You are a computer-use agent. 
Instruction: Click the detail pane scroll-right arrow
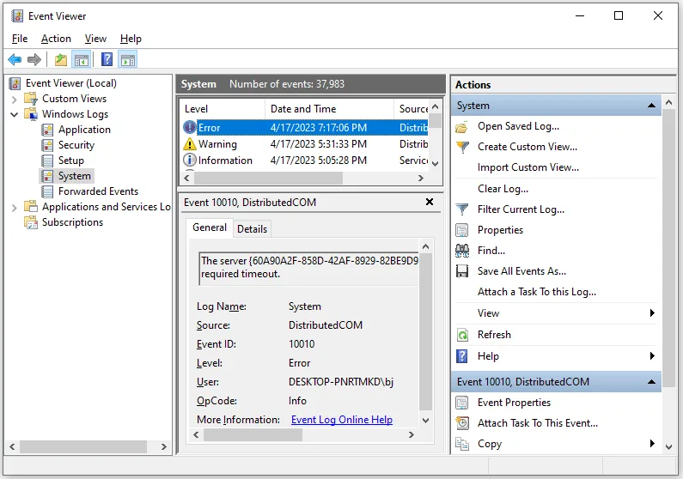pos(411,434)
